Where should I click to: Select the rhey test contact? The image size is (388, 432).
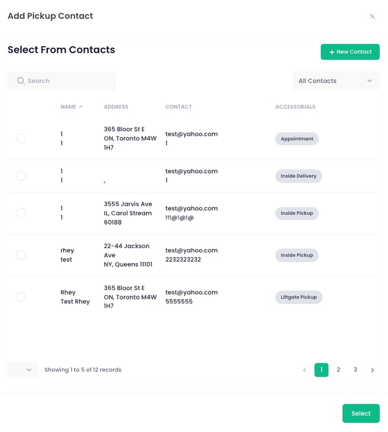pyautogui.click(x=21, y=255)
